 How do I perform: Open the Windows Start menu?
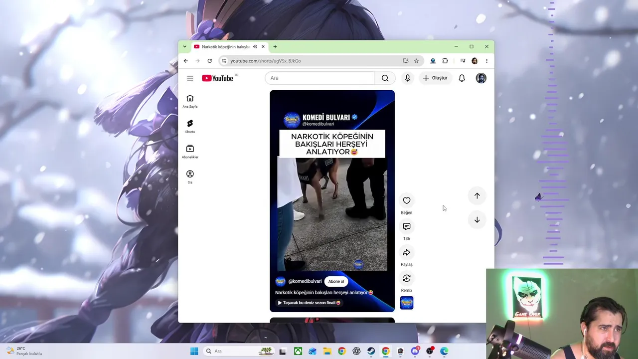[194, 351]
